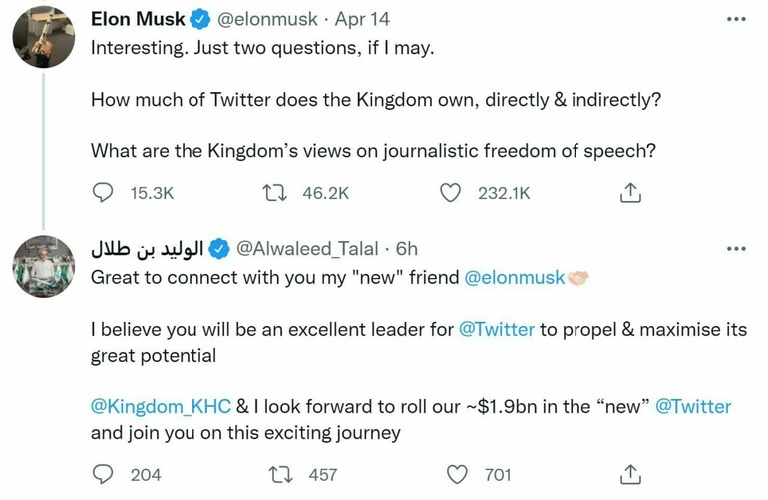Click the Elon Musk display name

(138, 19)
